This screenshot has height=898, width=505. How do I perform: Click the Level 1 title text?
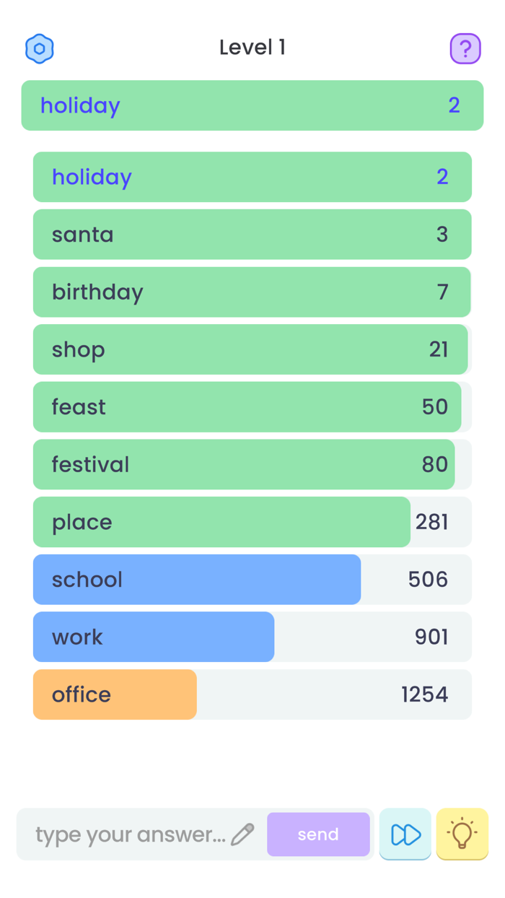point(252,47)
